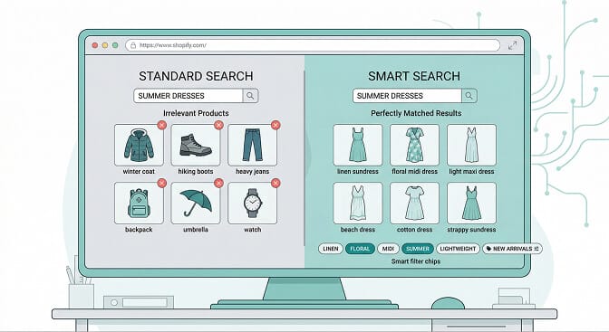Viewport: 609px width, 332px height.
Task: Click the red browser window dot
Action: pos(95,45)
